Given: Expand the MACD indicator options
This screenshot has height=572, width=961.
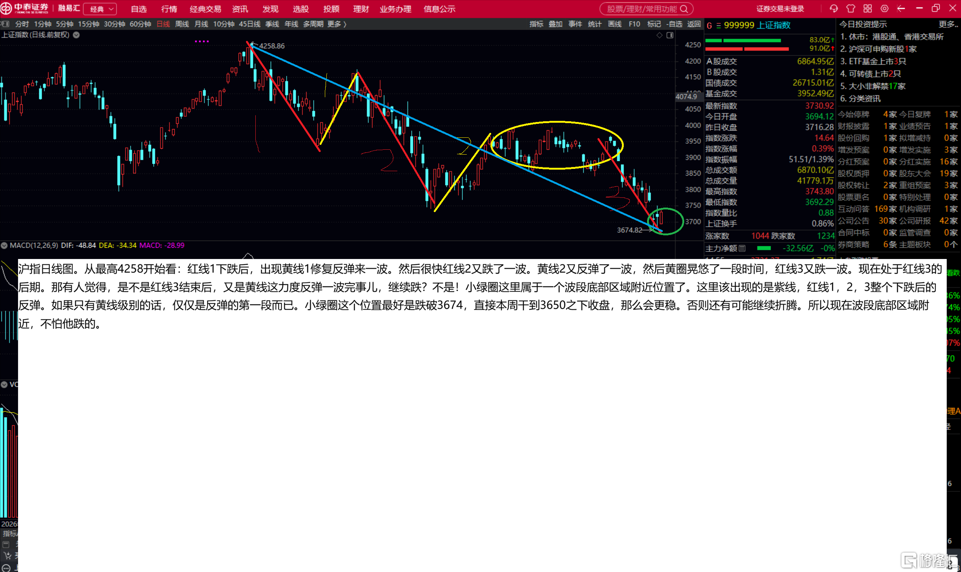Looking at the screenshot, I should [4, 245].
